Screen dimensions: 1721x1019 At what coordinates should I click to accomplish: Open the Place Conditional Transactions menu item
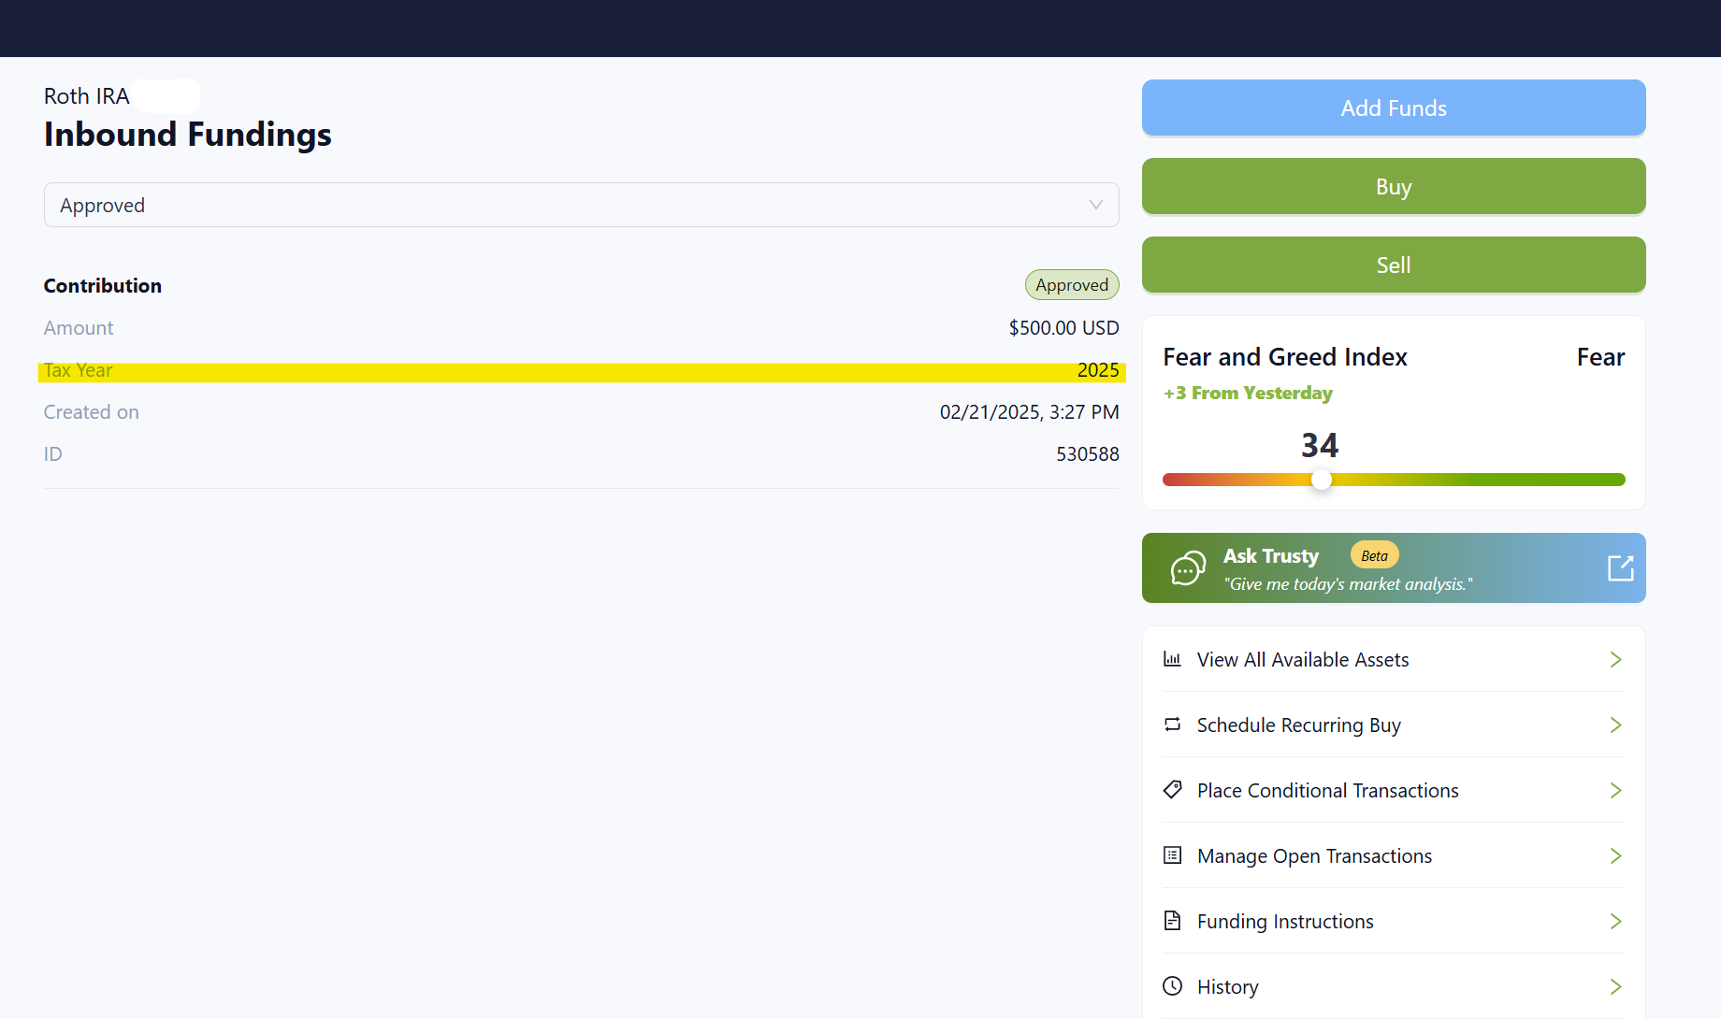(1327, 790)
